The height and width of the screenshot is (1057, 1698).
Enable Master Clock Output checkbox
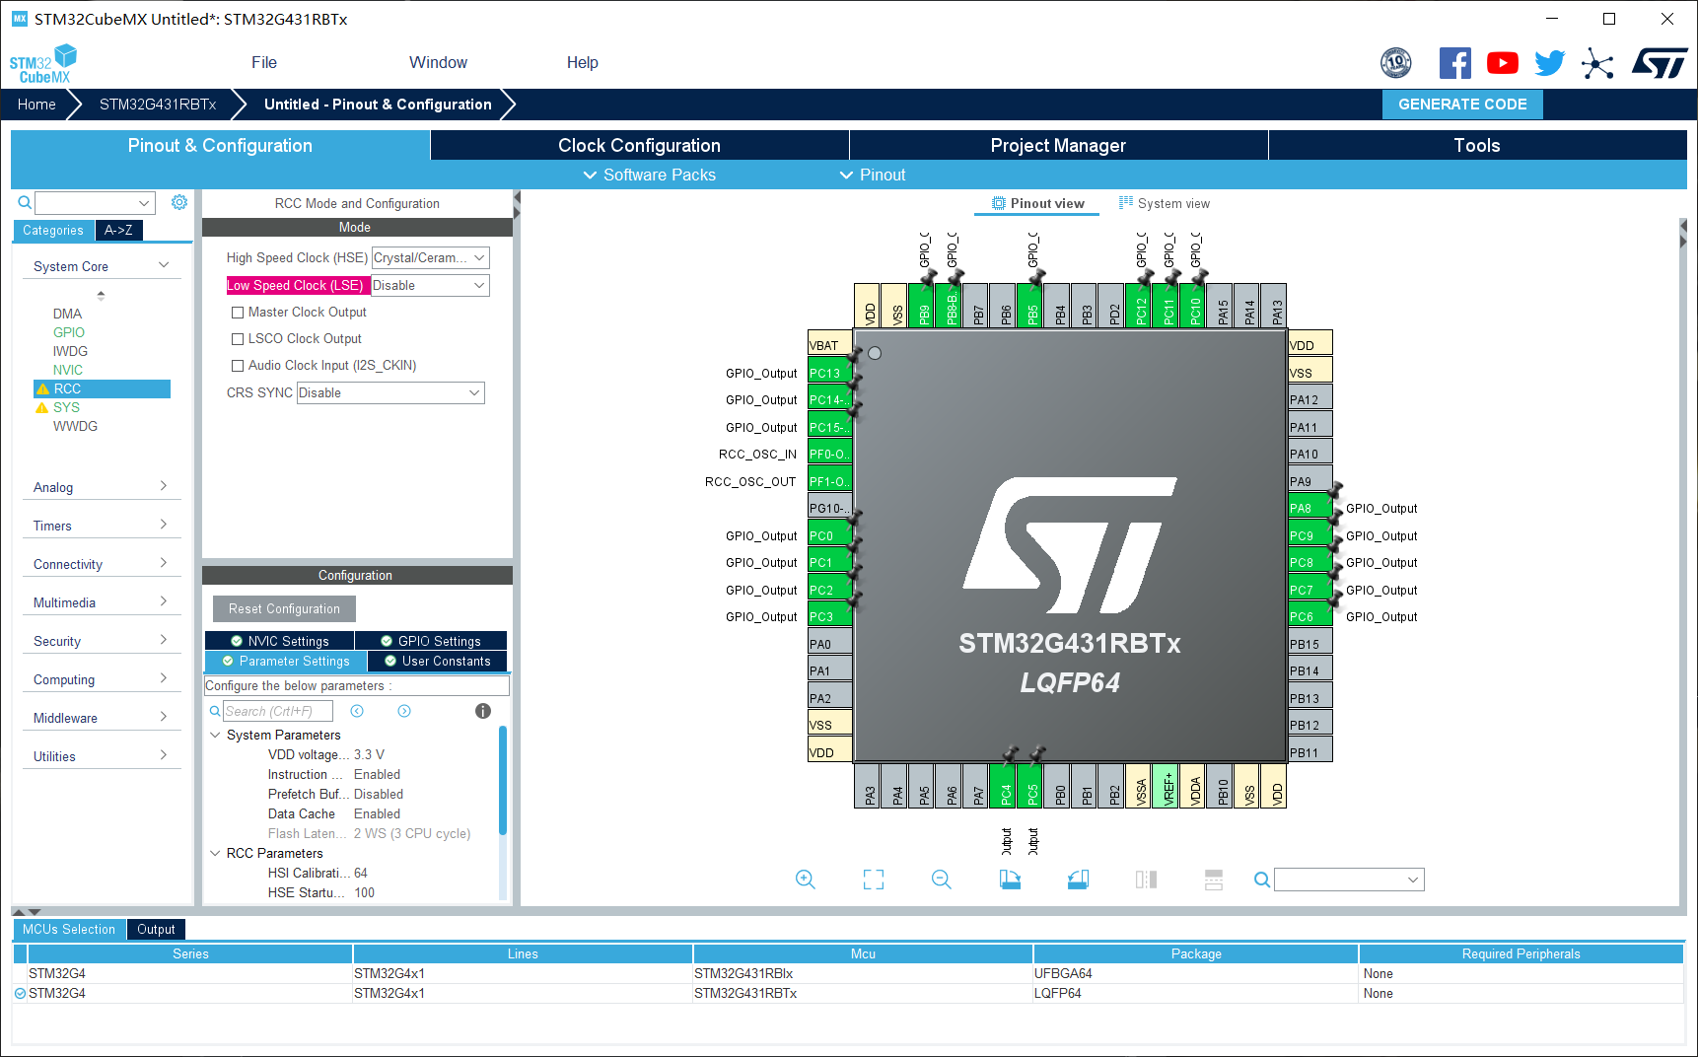(238, 313)
